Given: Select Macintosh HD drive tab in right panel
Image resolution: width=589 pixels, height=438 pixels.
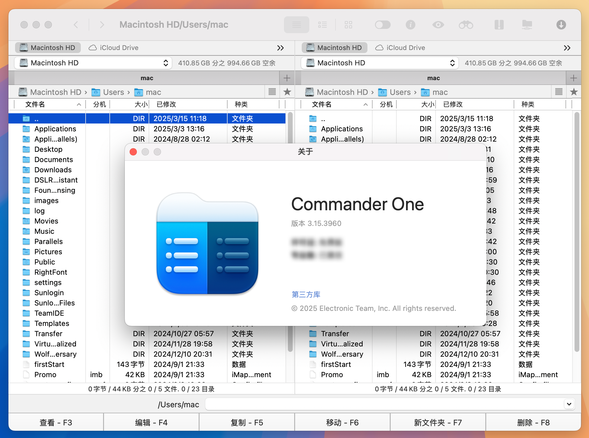Looking at the screenshot, I should pyautogui.click(x=335, y=48).
